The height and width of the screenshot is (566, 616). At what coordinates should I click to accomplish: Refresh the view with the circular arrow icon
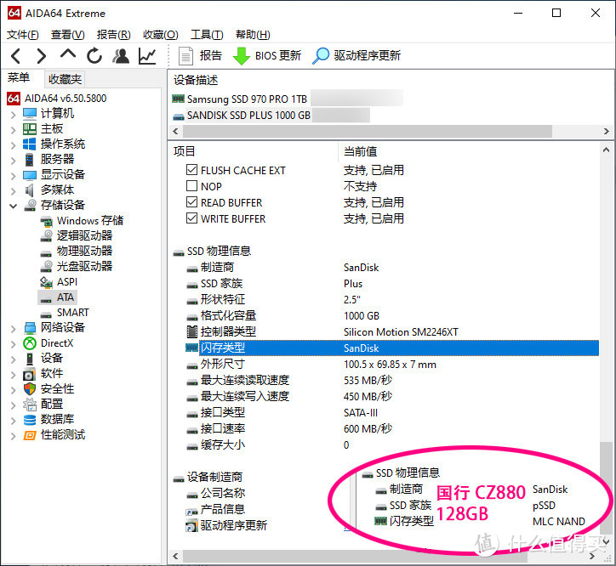click(x=94, y=56)
